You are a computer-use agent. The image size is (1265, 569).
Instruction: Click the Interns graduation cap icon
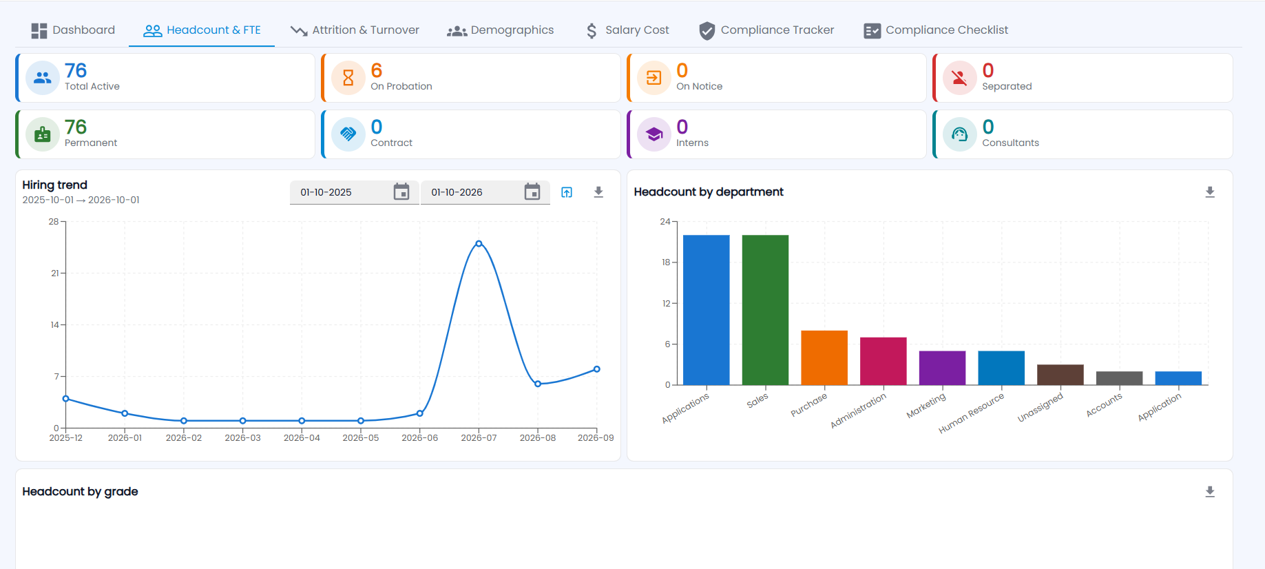(x=654, y=134)
